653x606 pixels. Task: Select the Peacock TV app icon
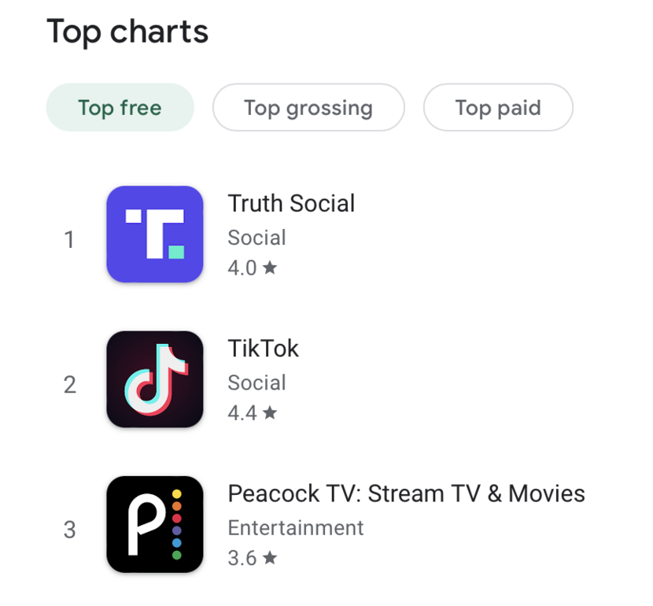point(154,525)
